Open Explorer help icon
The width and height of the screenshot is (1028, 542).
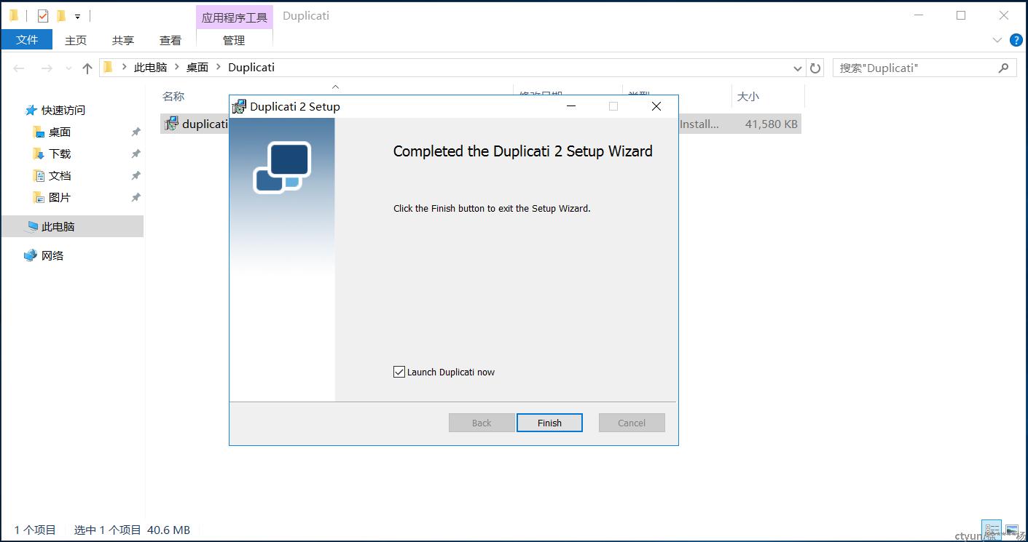[1016, 40]
